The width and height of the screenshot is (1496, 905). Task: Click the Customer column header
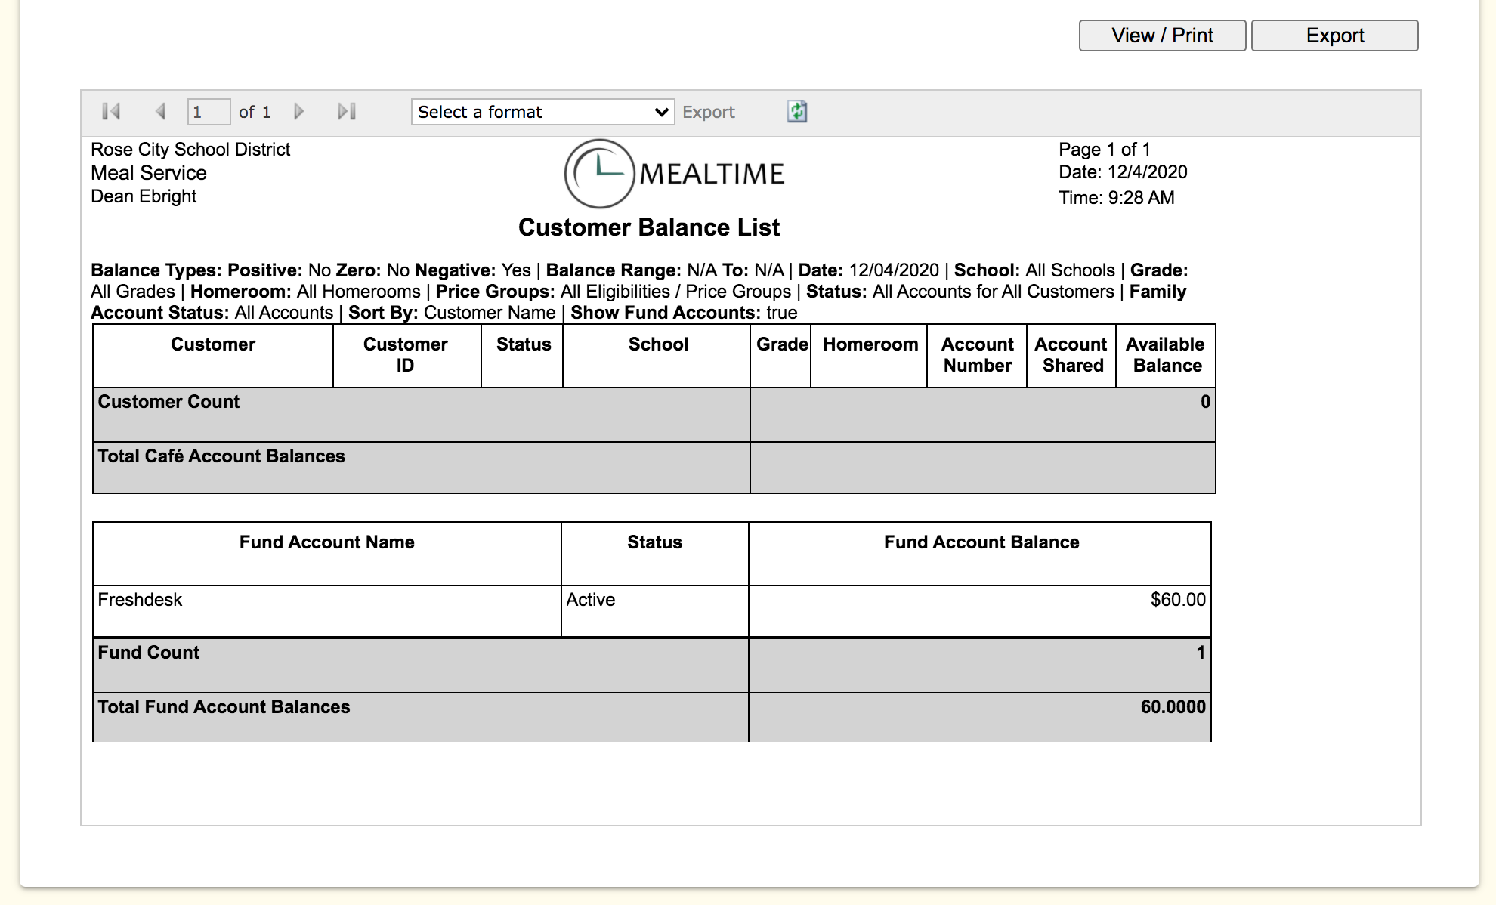213,344
